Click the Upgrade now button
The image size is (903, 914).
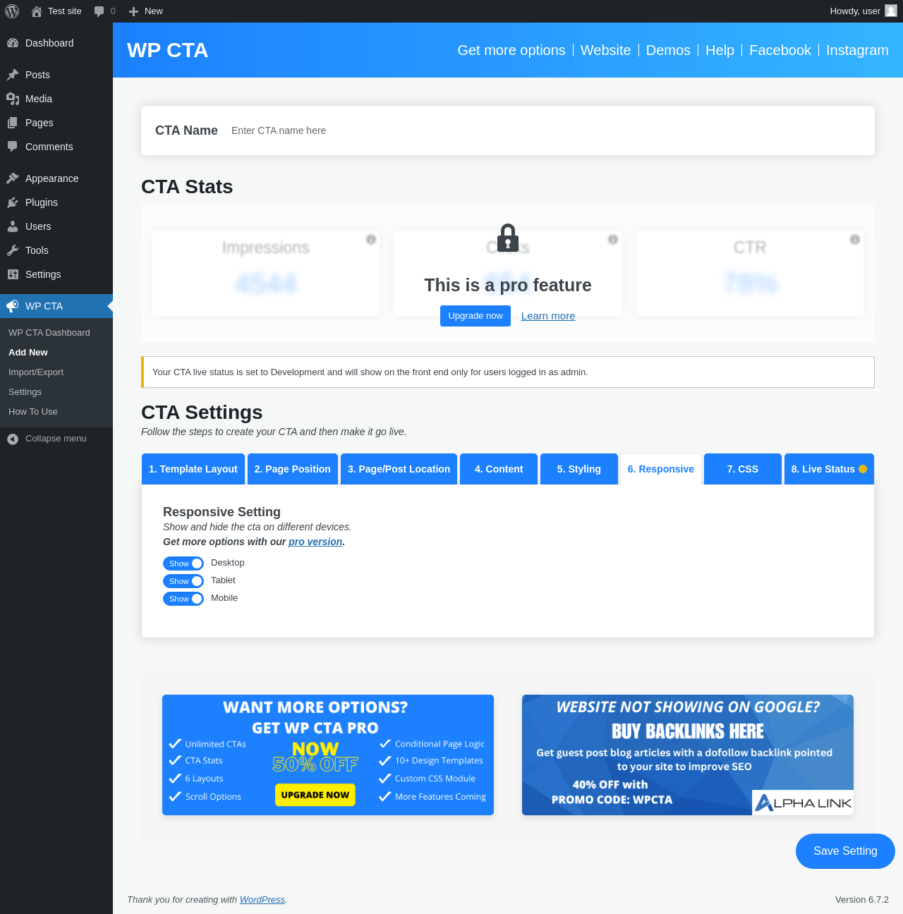pyautogui.click(x=475, y=316)
